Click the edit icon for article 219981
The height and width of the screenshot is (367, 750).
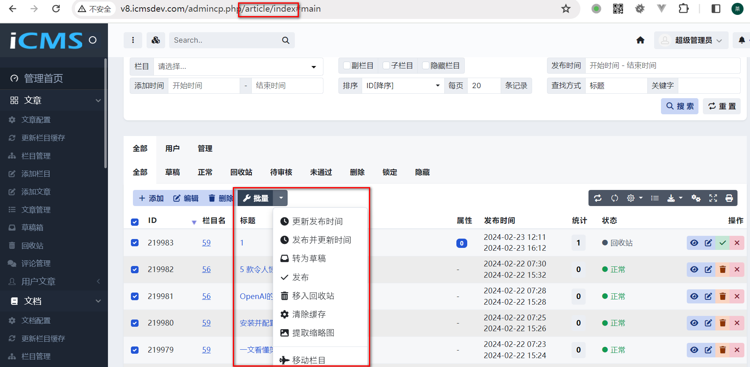point(708,296)
